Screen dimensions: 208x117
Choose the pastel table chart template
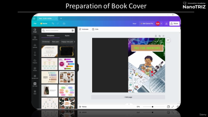click(49, 64)
